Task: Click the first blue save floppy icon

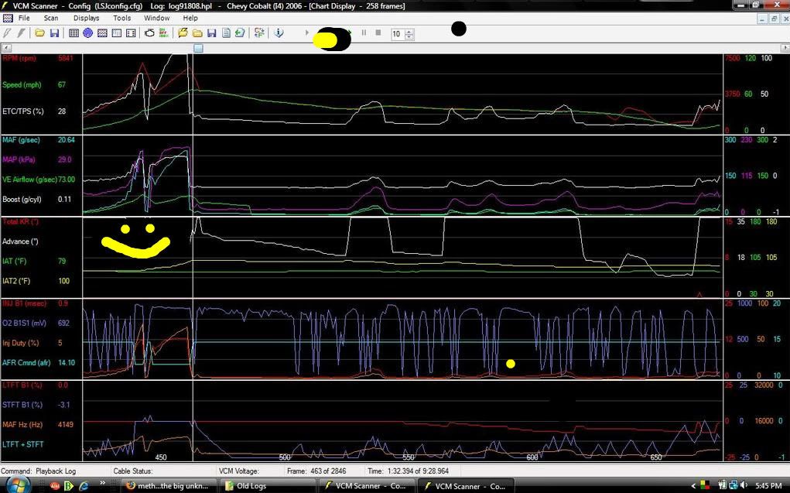Action: [54, 33]
